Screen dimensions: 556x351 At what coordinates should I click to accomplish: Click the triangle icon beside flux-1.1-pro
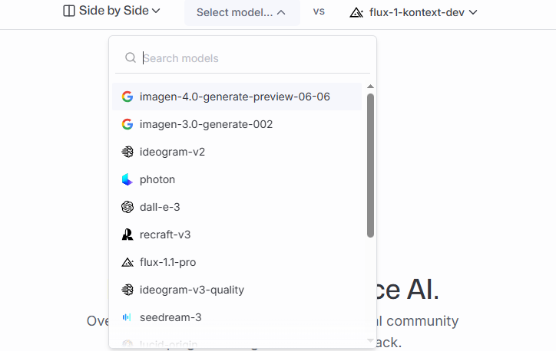pos(127,262)
